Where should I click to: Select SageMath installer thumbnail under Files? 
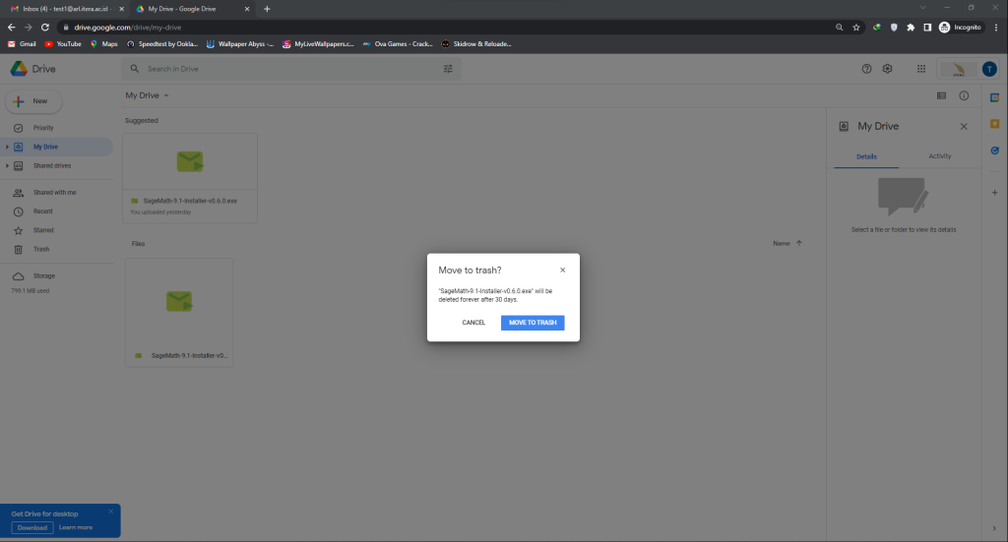click(179, 302)
